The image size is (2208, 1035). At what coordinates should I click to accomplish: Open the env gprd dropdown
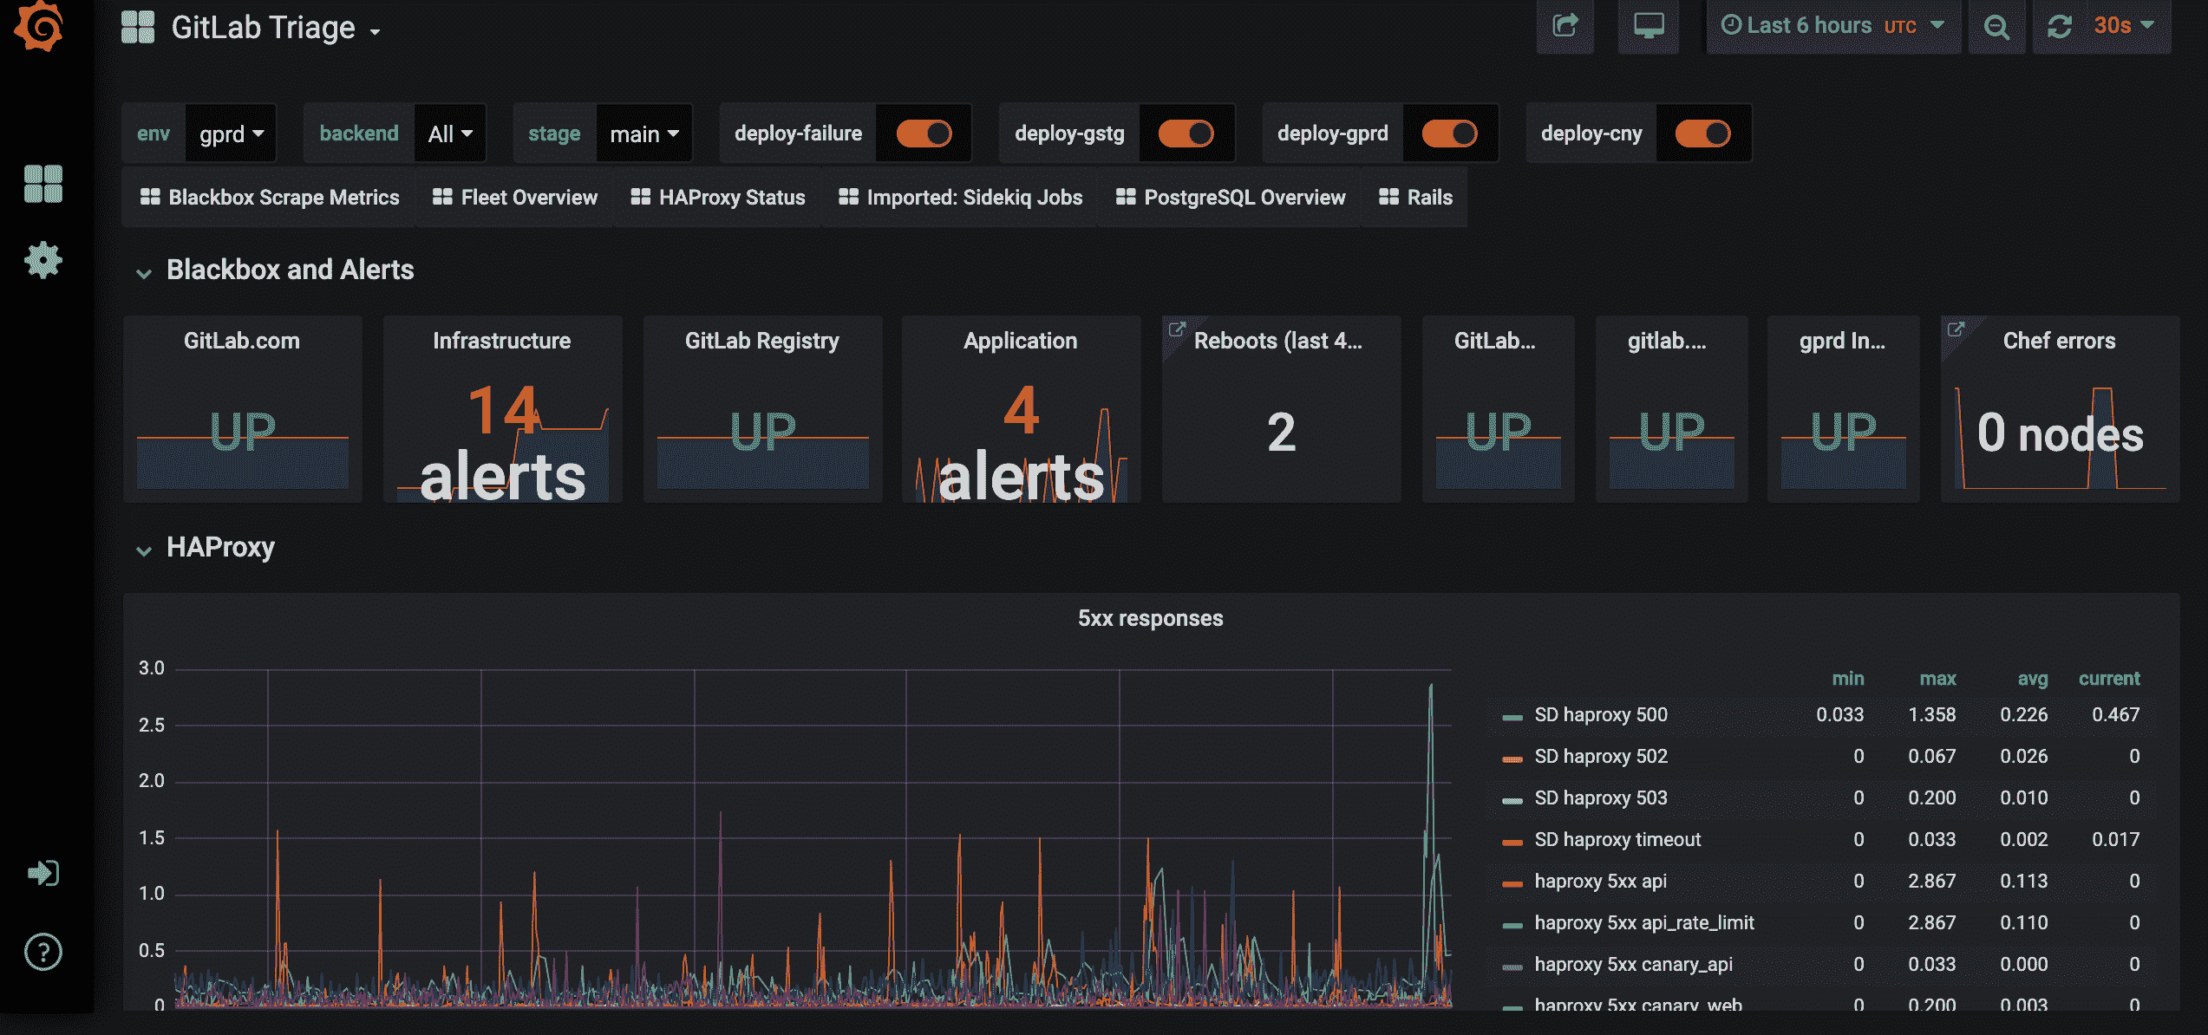(x=231, y=133)
